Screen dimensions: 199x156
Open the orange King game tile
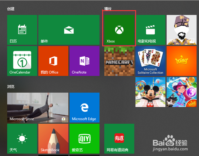click(181, 61)
